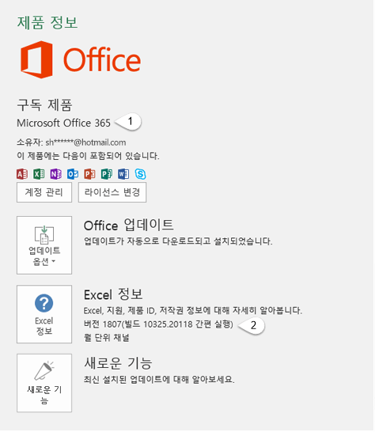Click the owner hotmail email address

(x=85, y=142)
